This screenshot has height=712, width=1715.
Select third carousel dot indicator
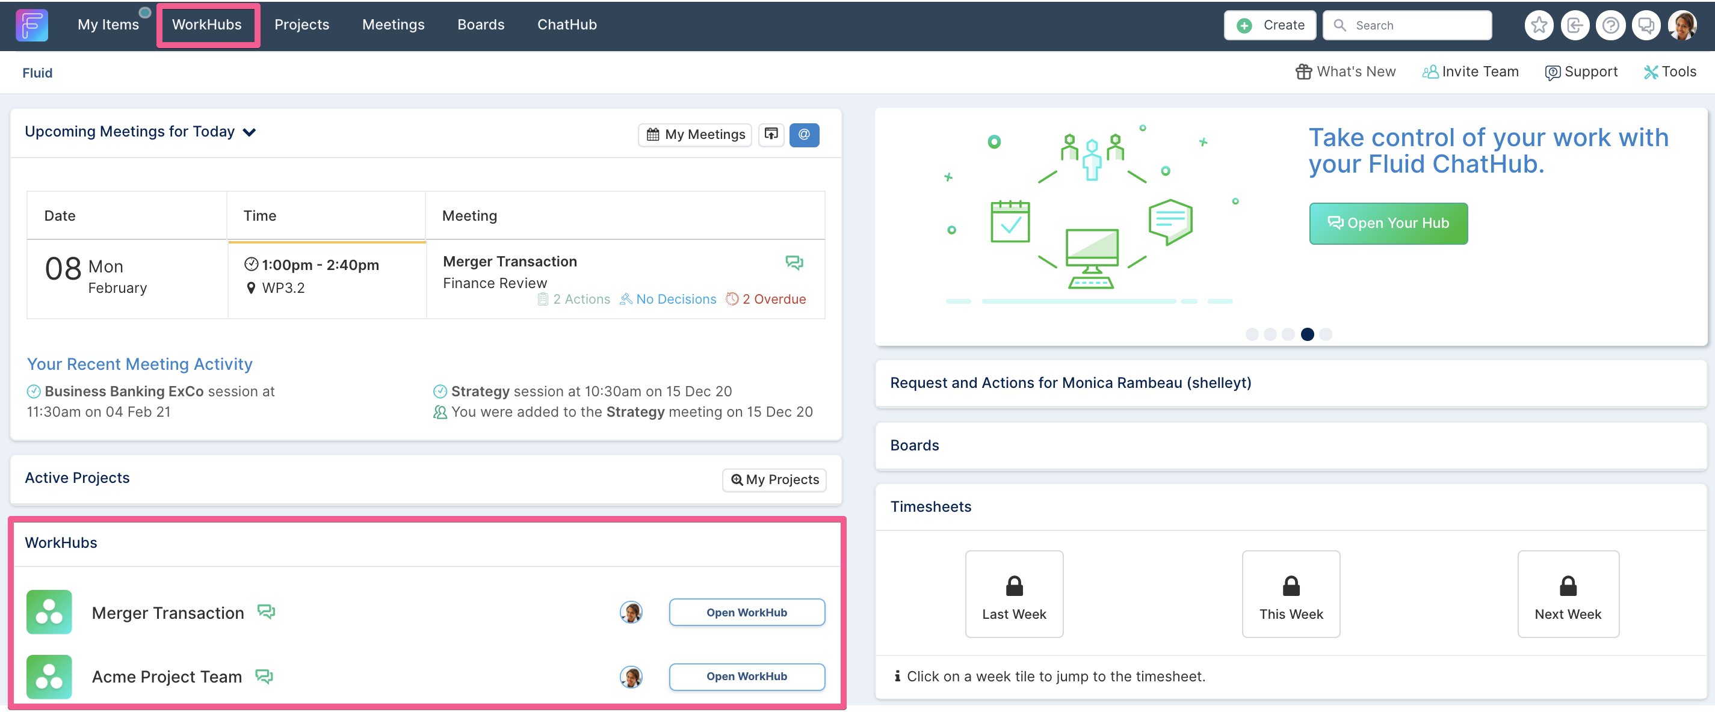[x=1289, y=334]
